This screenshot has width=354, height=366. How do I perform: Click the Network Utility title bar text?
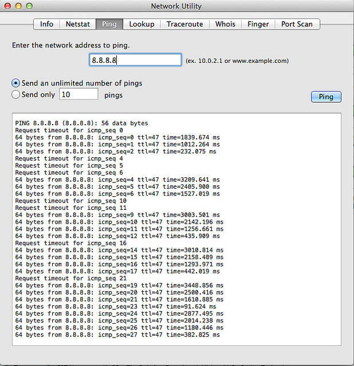(176, 6)
